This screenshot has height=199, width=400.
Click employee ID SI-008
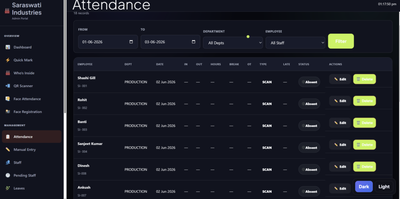[82, 174]
